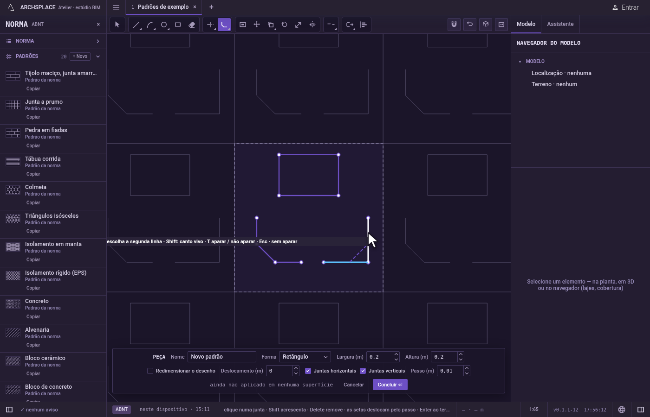Select the arrow selection tool
This screenshot has height=417, width=650.
point(117,25)
